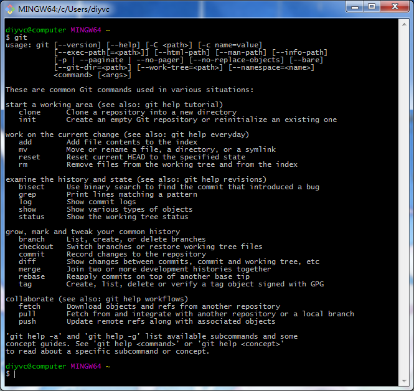
Task: Click the text 'Reapply commits on top of another base tip'
Action: tap(158, 277)
